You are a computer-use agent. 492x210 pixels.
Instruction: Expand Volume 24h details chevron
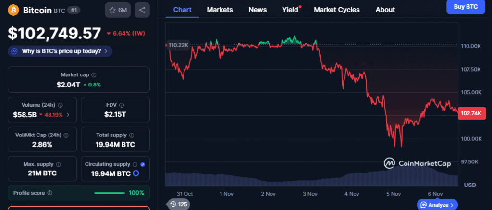tap(68, 115)
